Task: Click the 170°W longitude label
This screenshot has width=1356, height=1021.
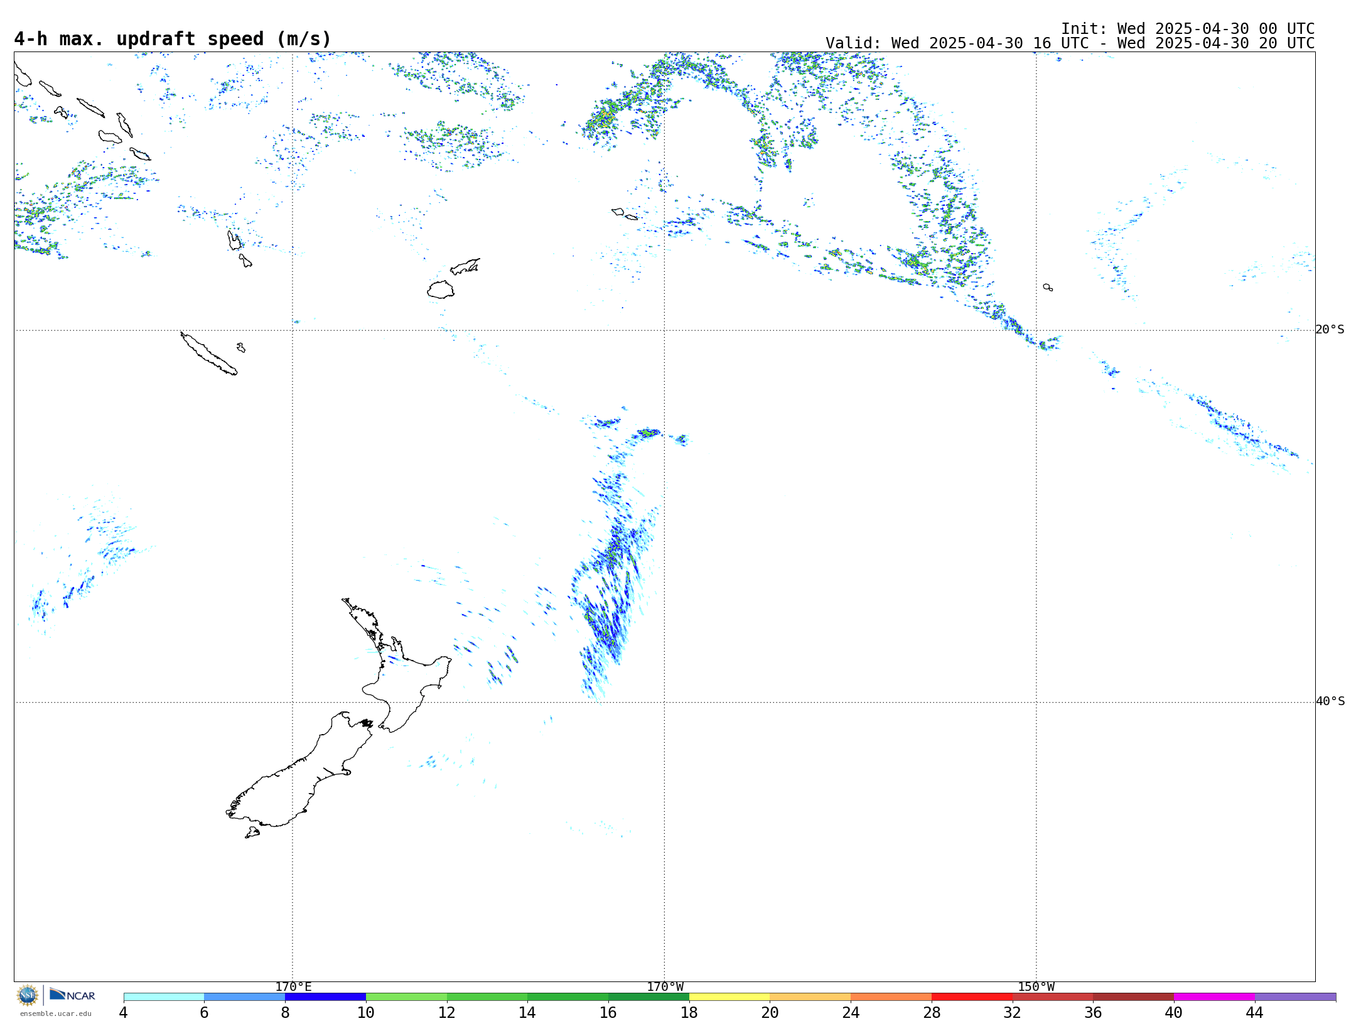Action: click(665, 987)
